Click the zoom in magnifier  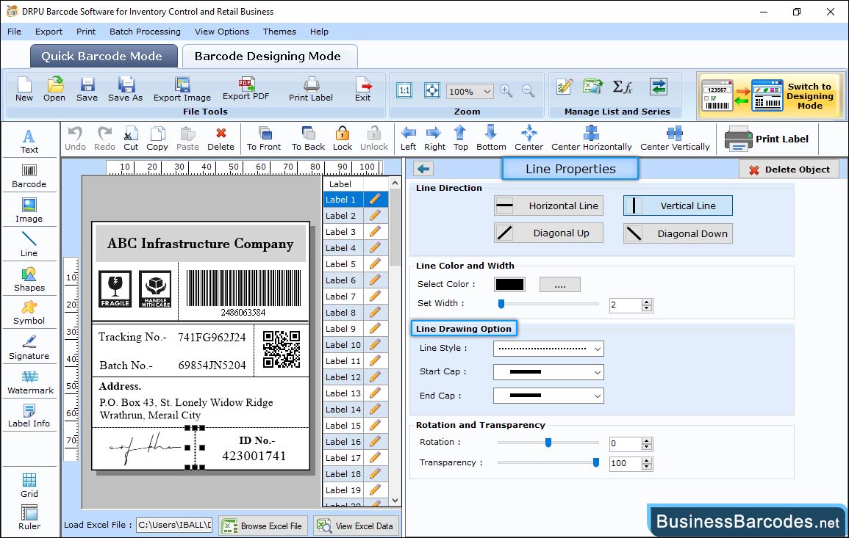506,91
